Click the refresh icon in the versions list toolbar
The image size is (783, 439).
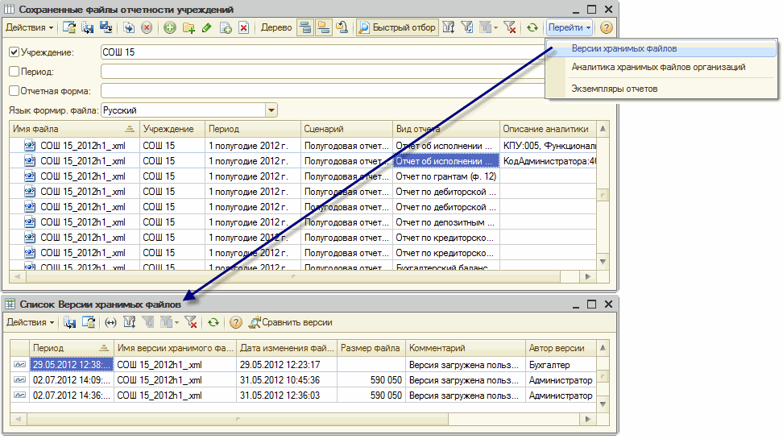pyautogui.click(x=213, y=322)
